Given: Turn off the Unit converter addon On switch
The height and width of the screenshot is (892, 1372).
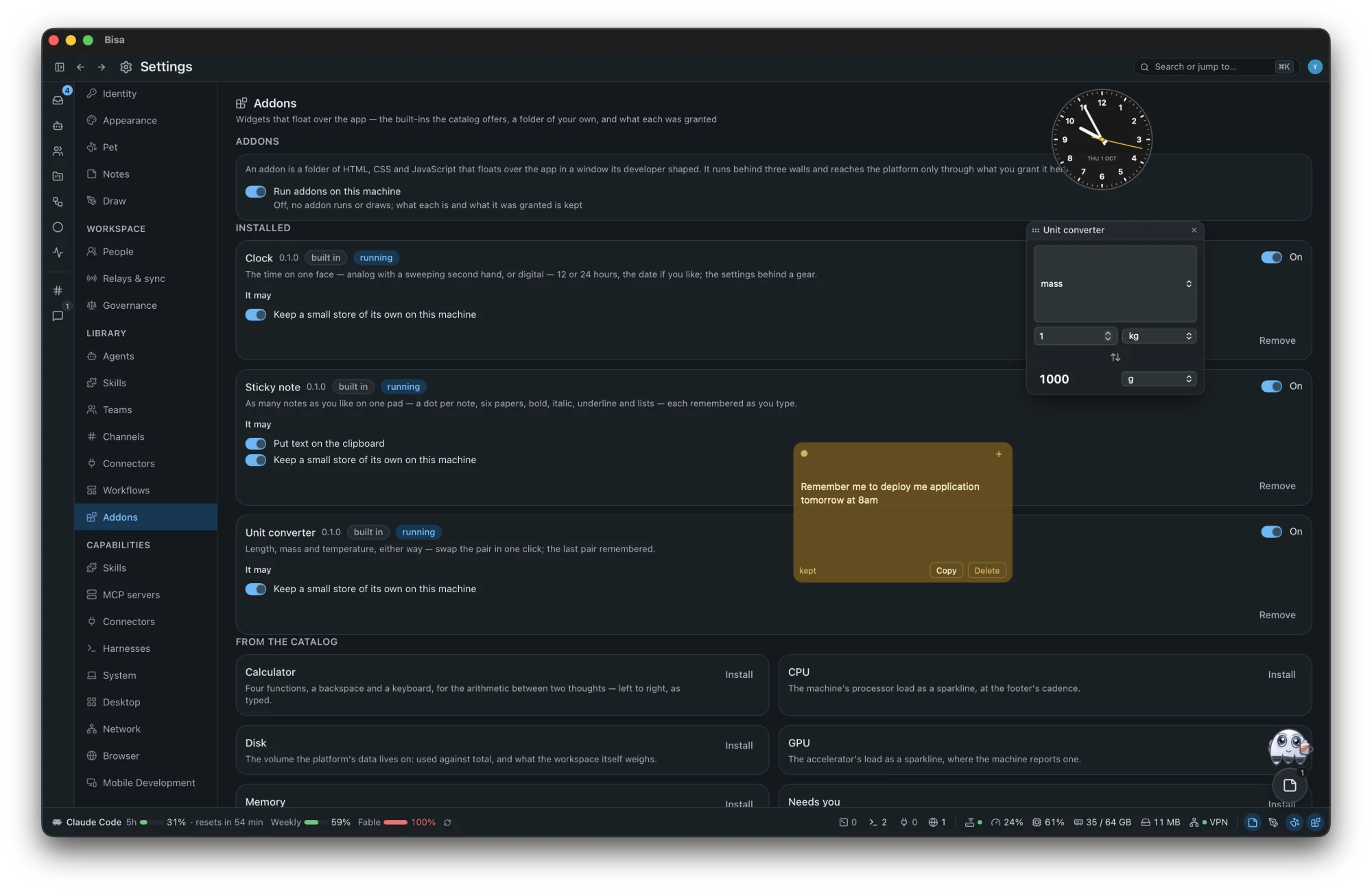Looking at the screenshot, I should (1271, 532).
